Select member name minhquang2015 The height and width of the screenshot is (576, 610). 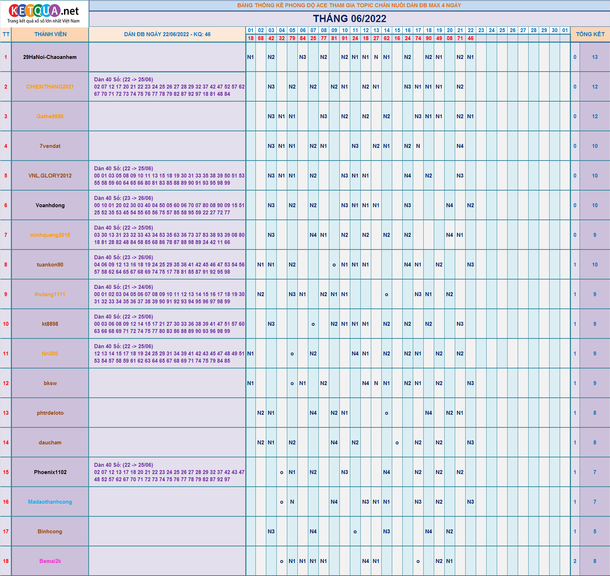50,235
